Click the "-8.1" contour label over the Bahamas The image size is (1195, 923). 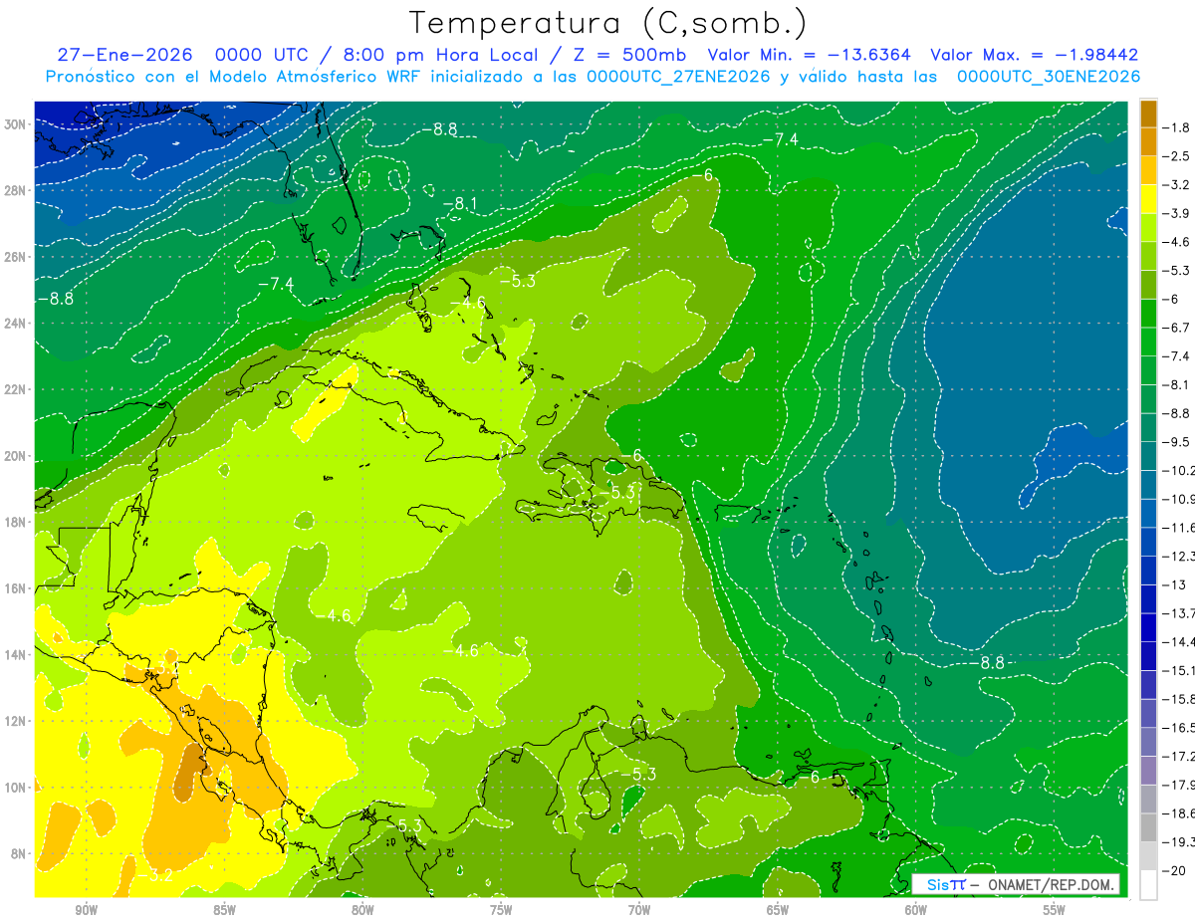point(460,204)
